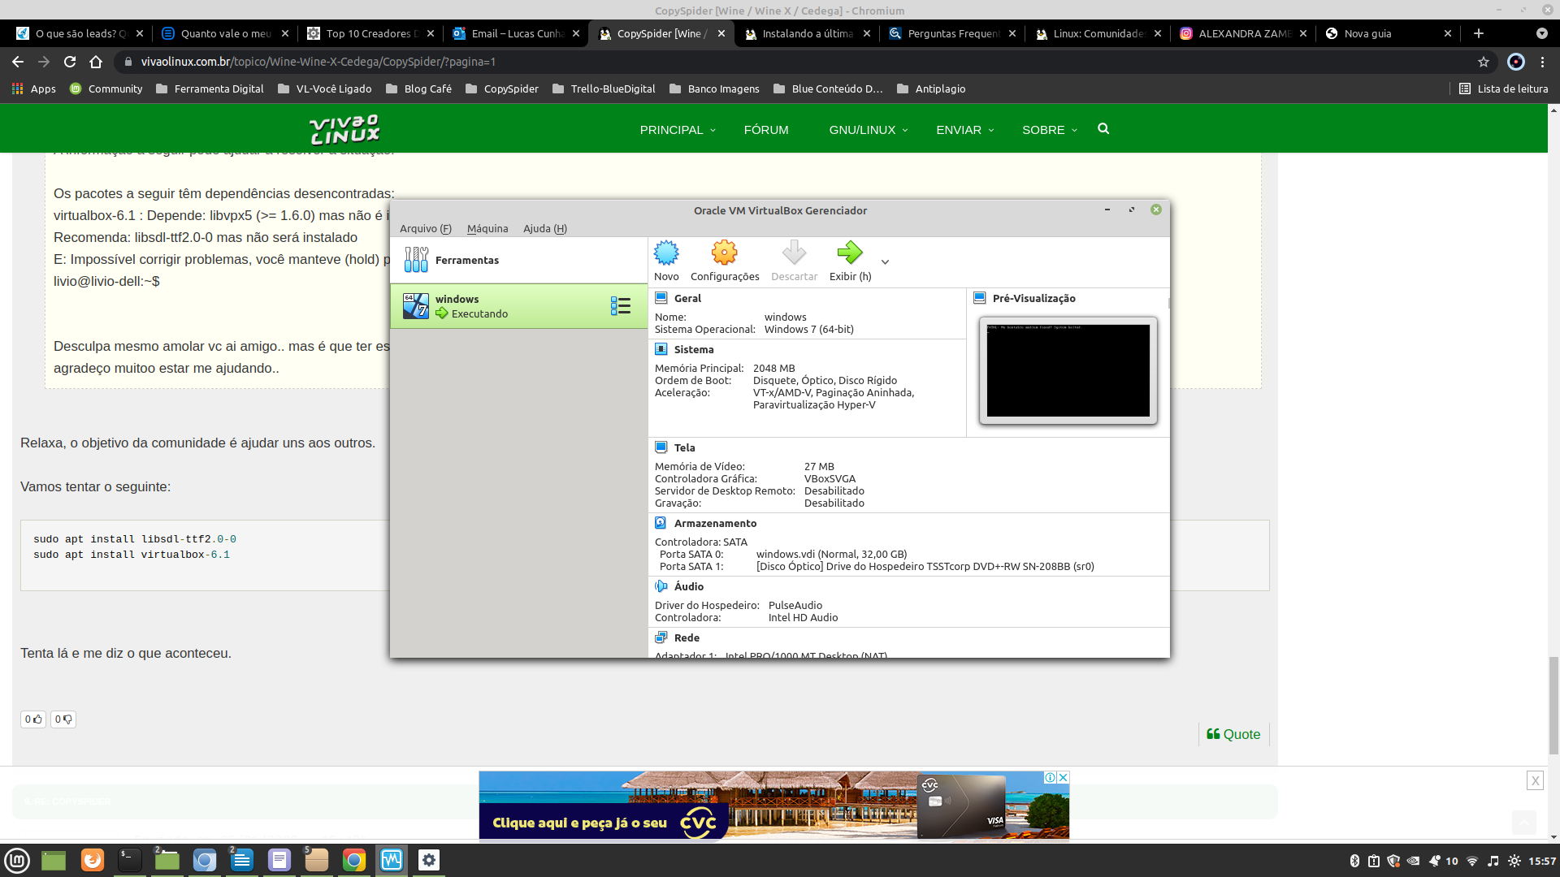The width and height of the screenshot is (1560, 877).
Task: Open Ajuda menu in VirtualBox
Action: pos(545,228)
